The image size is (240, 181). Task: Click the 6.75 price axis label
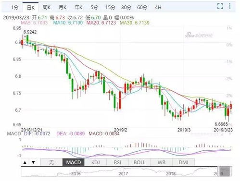click(x=17, y=93)
